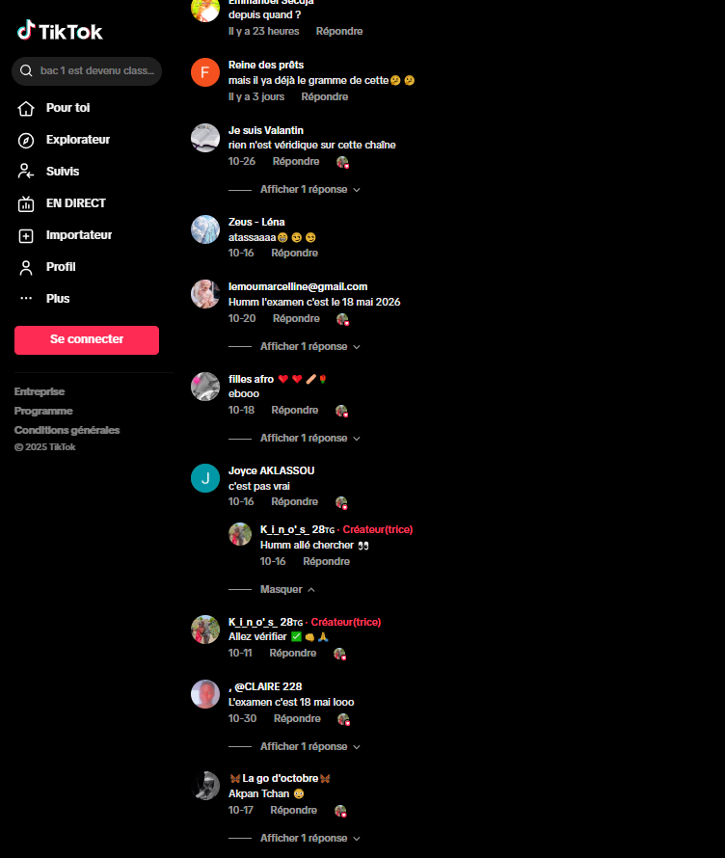Image resolution: width=725 pixels, height=858 pixels.
Task: Open the Pour toi home feed
Action: 67,108
